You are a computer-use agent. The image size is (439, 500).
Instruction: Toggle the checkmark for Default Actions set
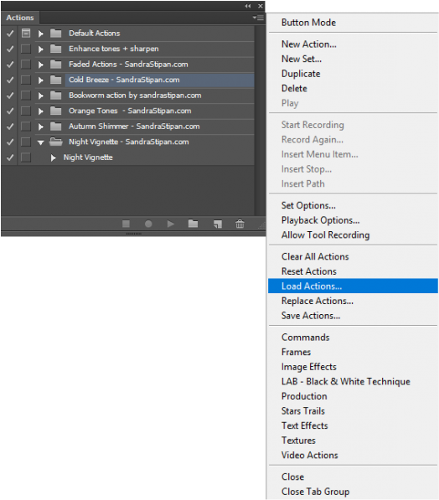coord(10,34)
